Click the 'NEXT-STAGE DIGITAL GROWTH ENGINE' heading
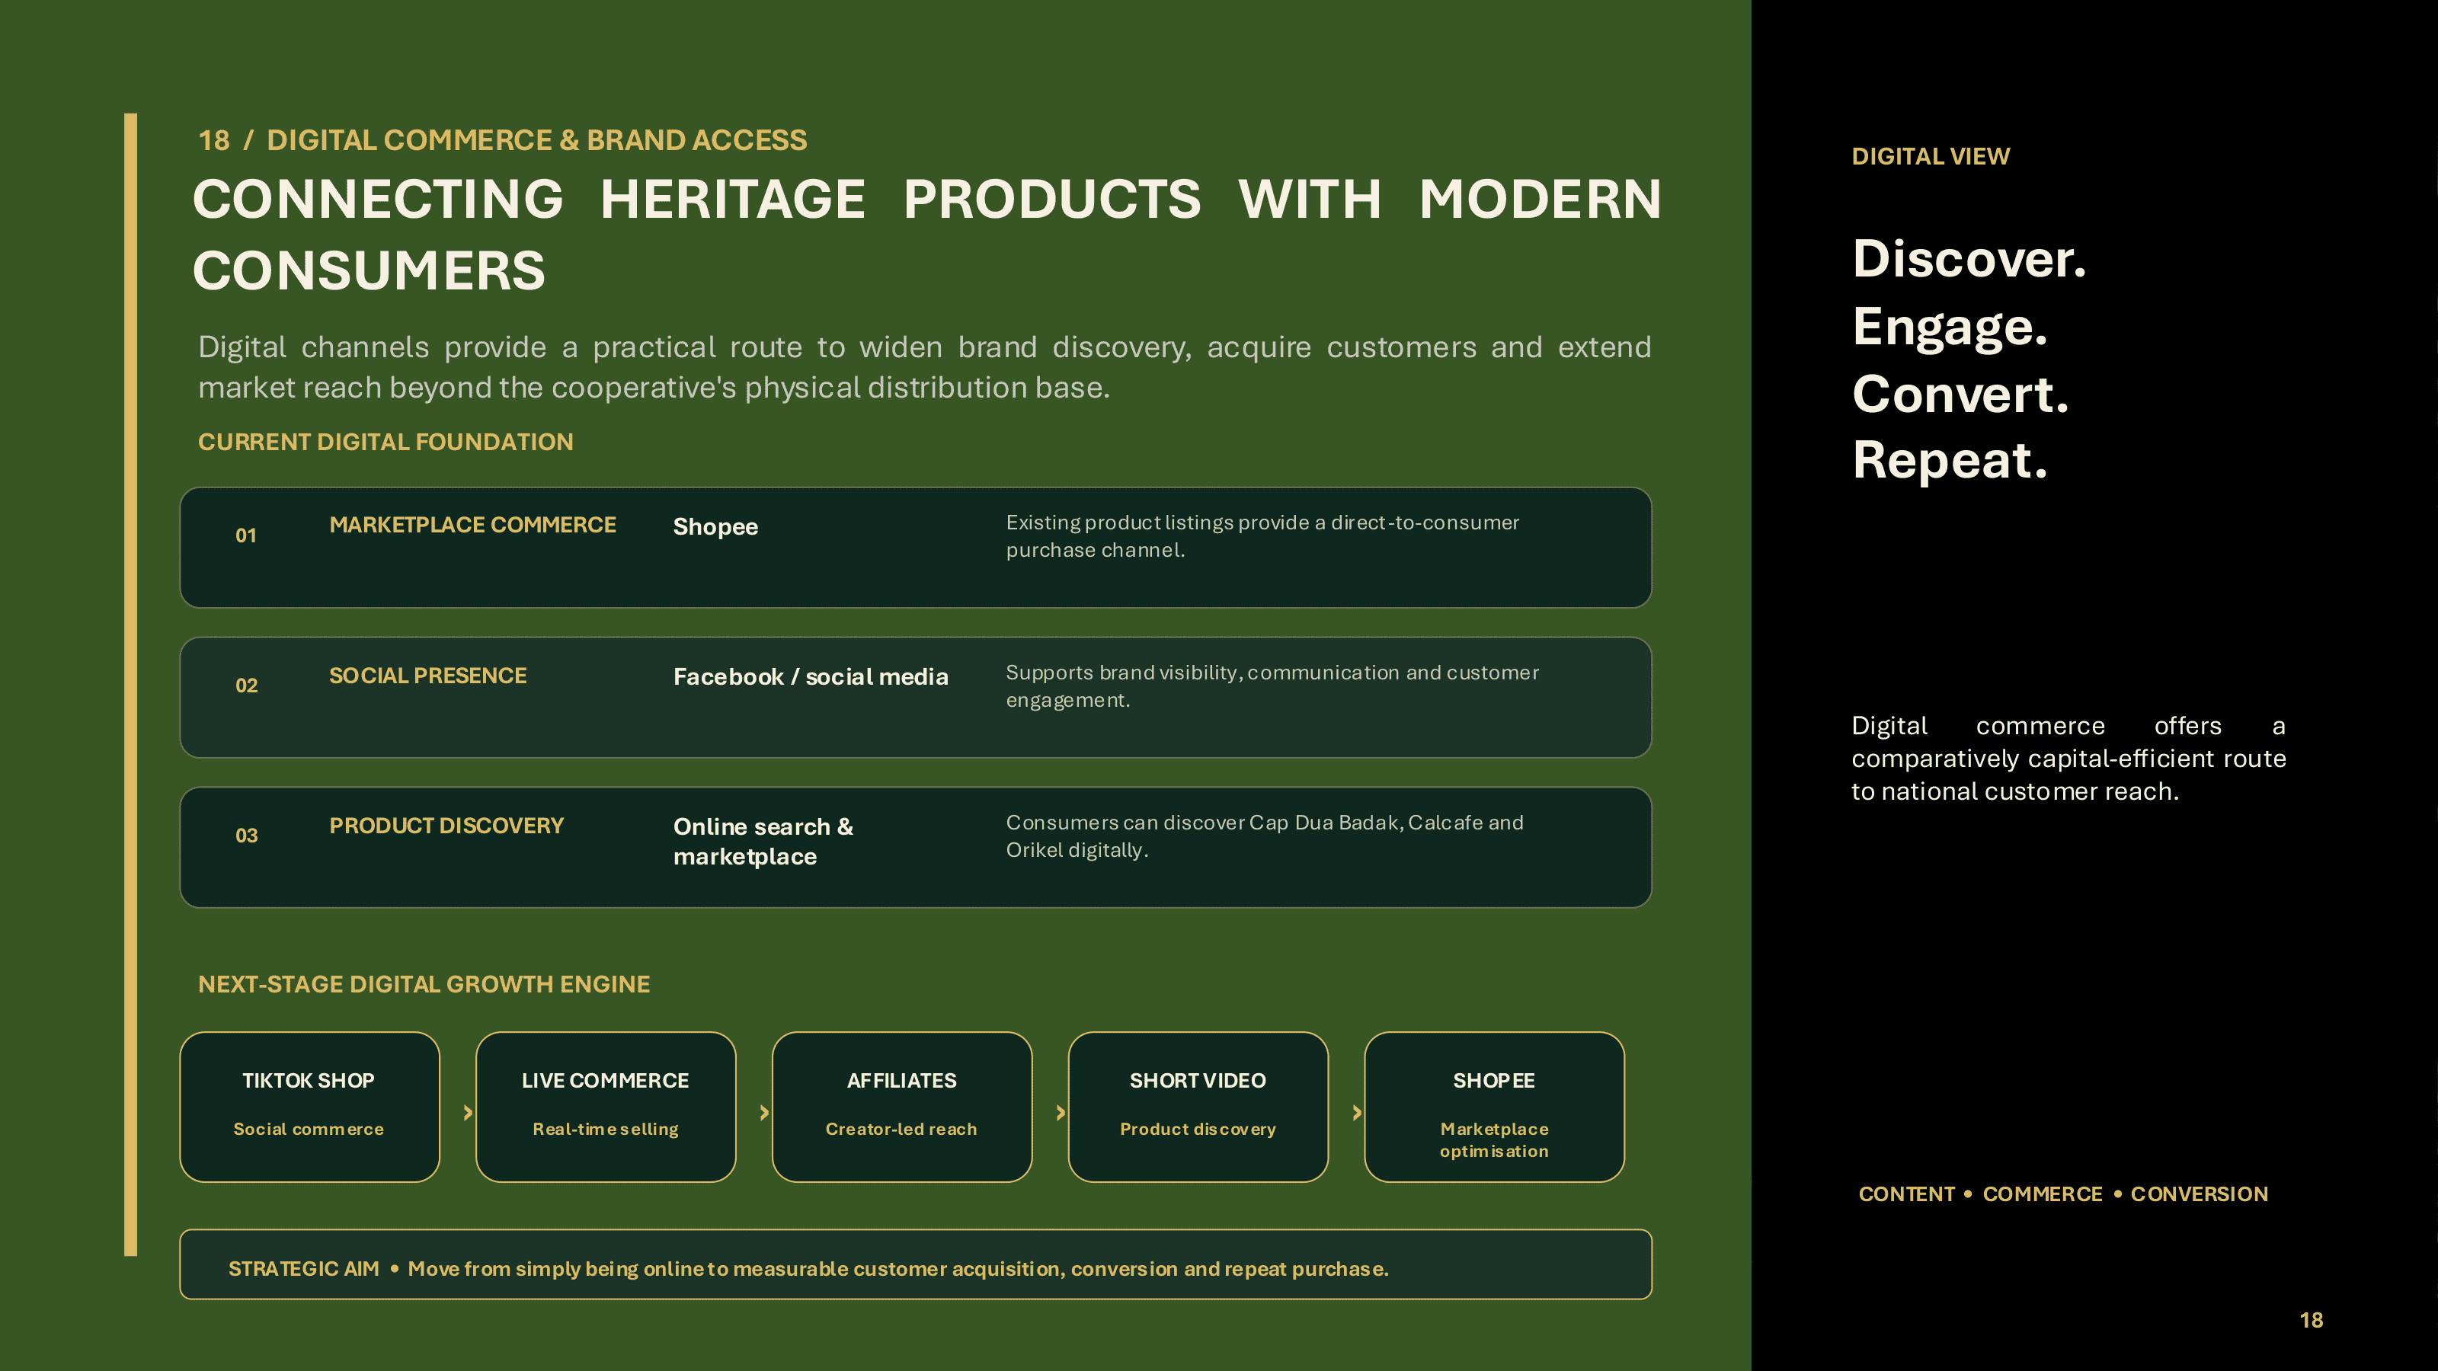 click(x=424, y=984)
